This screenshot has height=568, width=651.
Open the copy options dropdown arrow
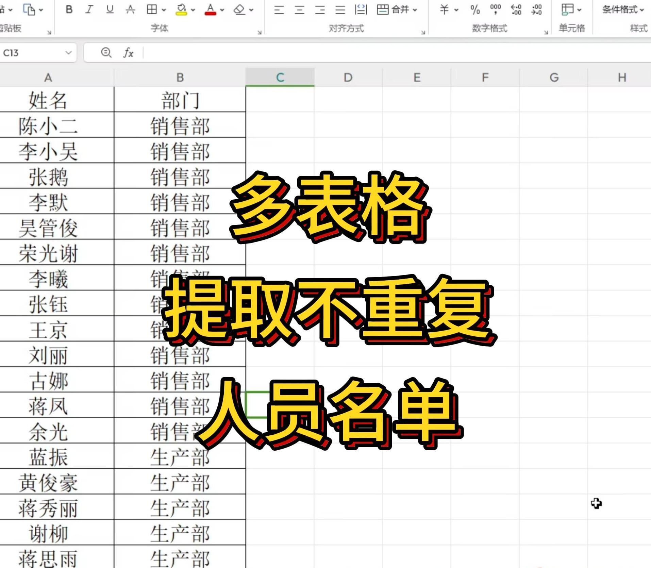pos(41,10)
